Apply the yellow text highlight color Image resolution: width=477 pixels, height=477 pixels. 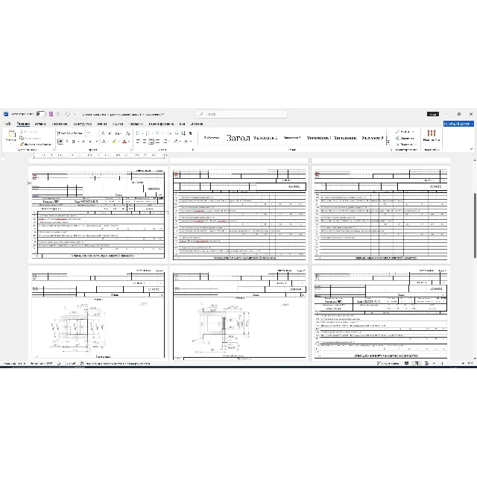pyautogui.click(x=114, y=142)
